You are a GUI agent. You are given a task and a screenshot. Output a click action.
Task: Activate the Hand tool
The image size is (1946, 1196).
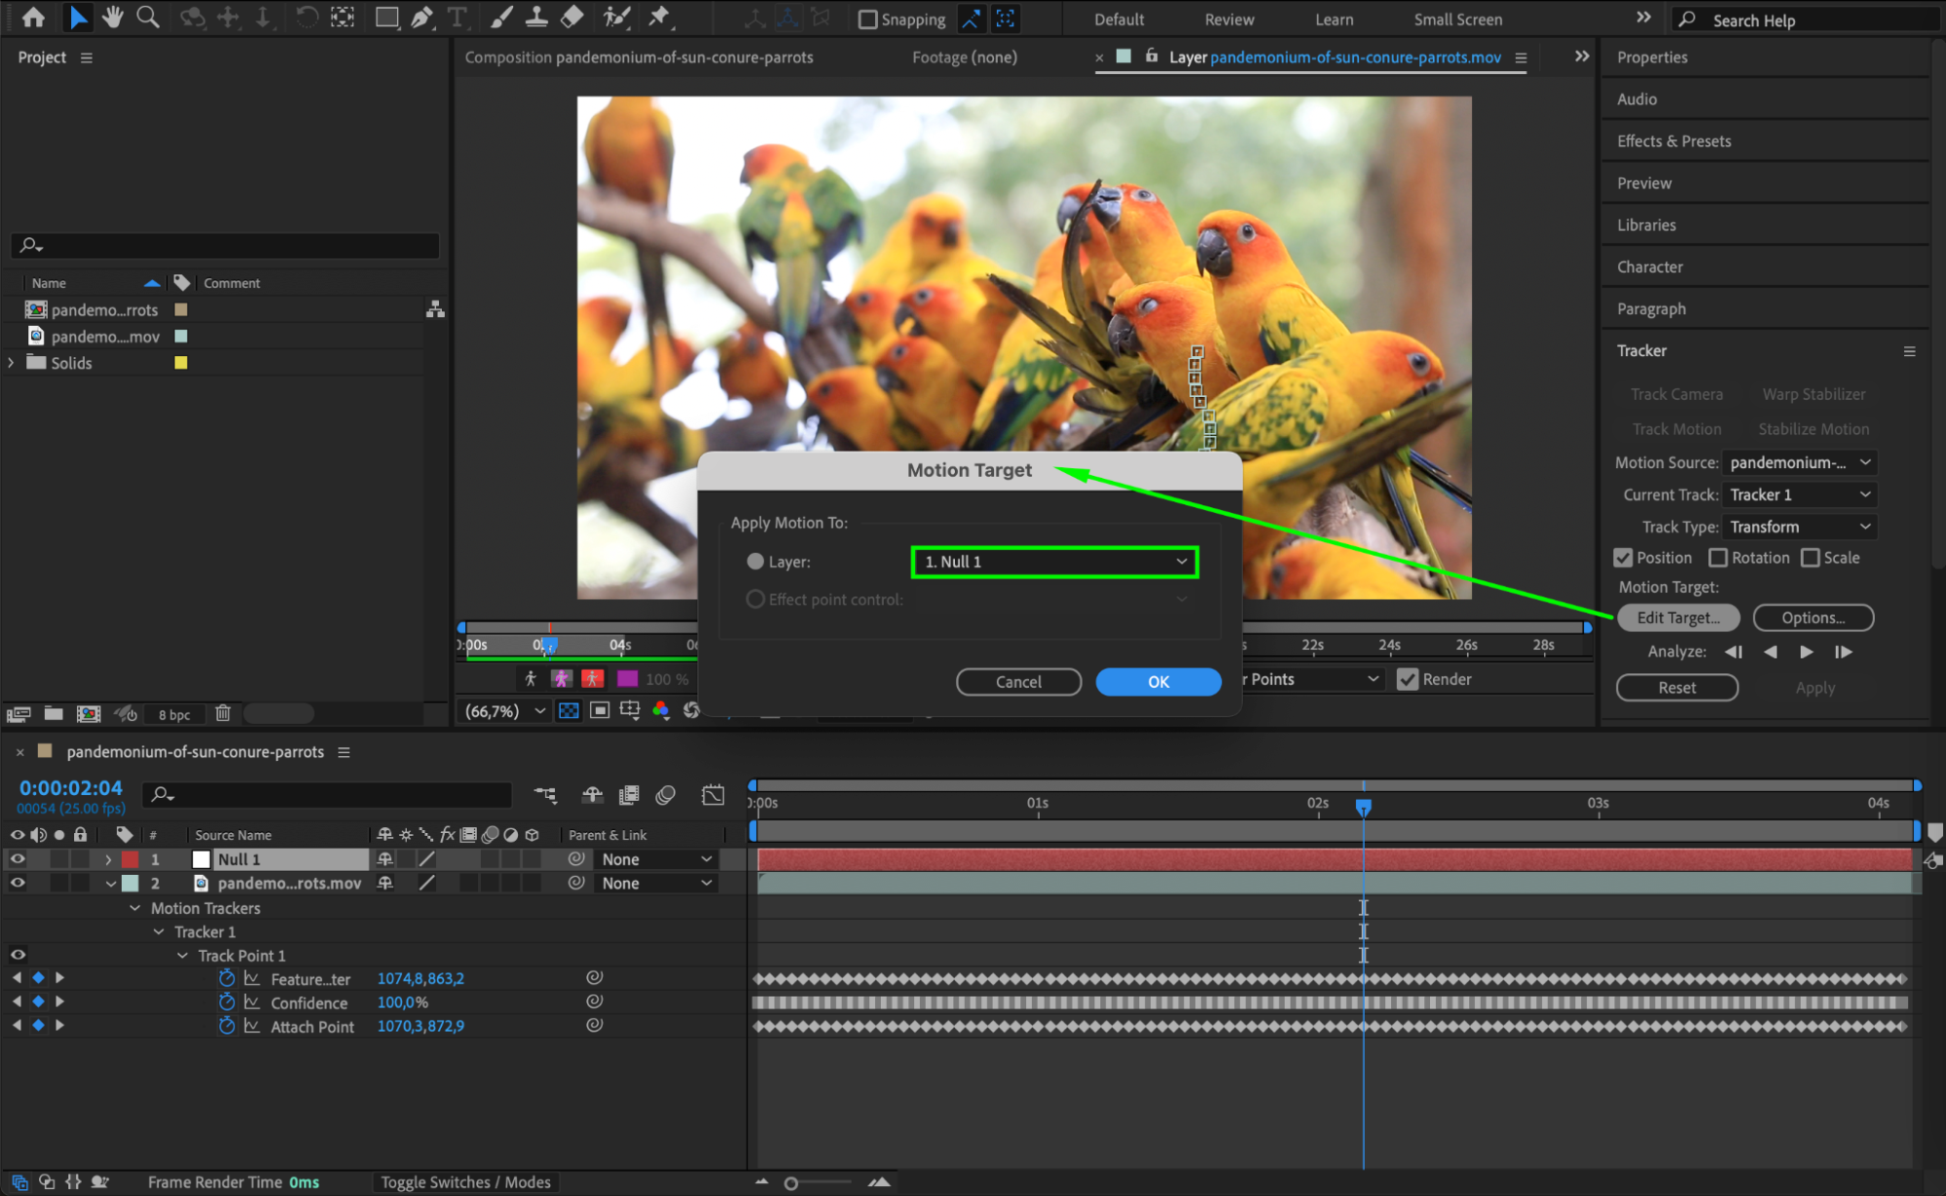coord(113,18)
